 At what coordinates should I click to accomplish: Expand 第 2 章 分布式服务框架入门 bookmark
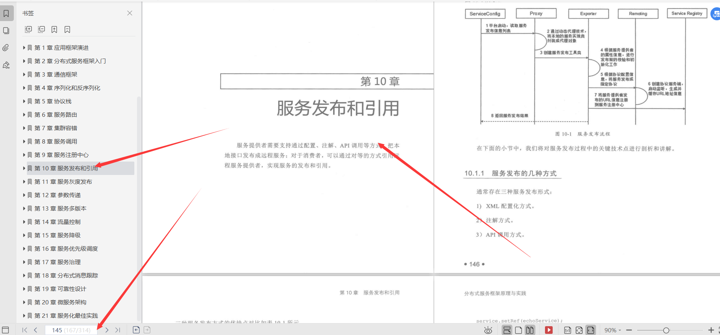click(24, 61)
